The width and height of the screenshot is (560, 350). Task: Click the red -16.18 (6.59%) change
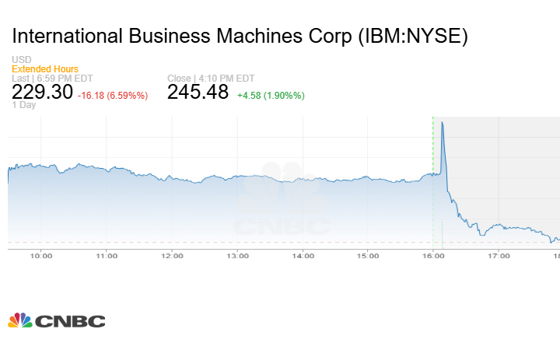pyautogui.click(x=113, y=96)
